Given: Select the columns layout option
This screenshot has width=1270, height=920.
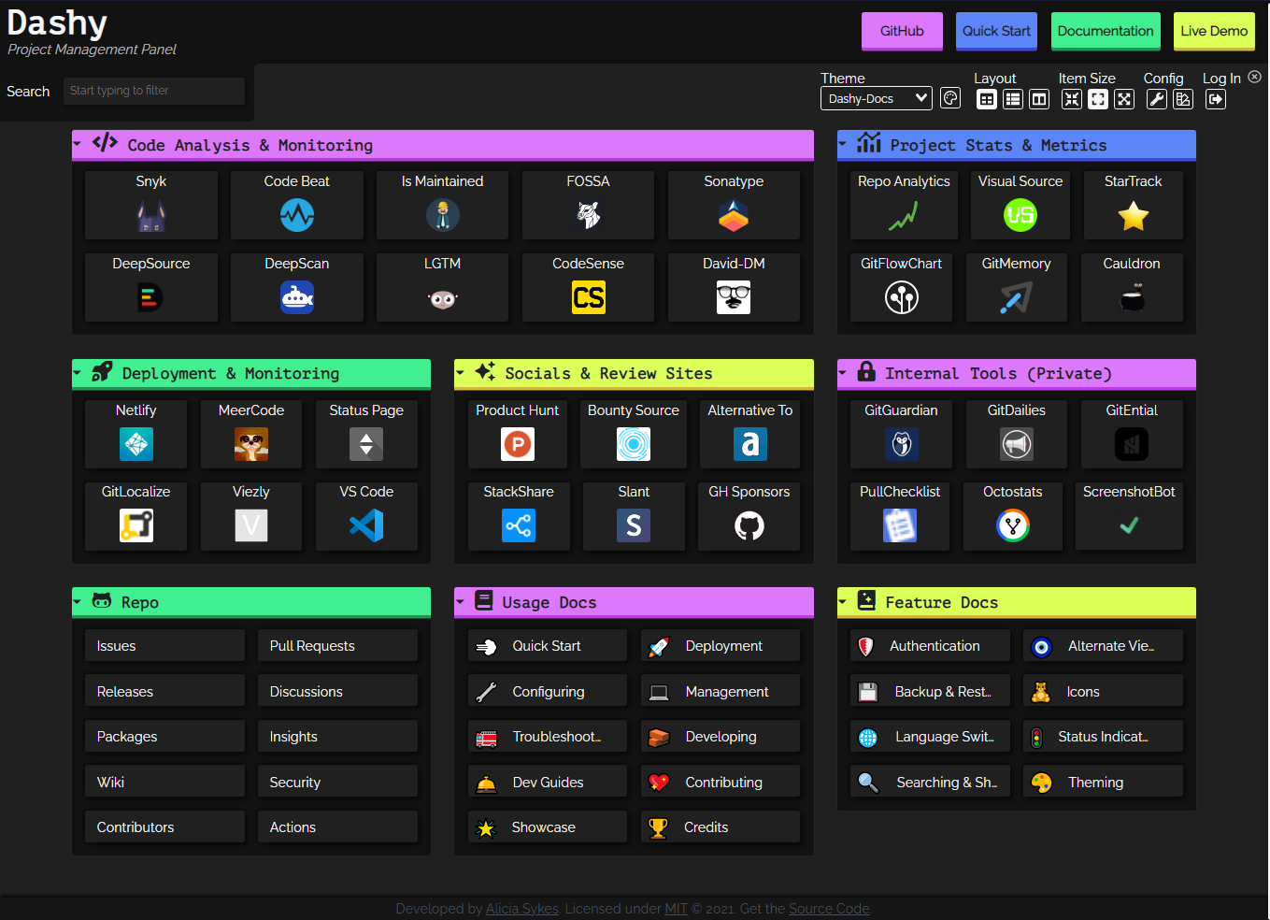Looking at the screenshot, I should [1039, 98].
